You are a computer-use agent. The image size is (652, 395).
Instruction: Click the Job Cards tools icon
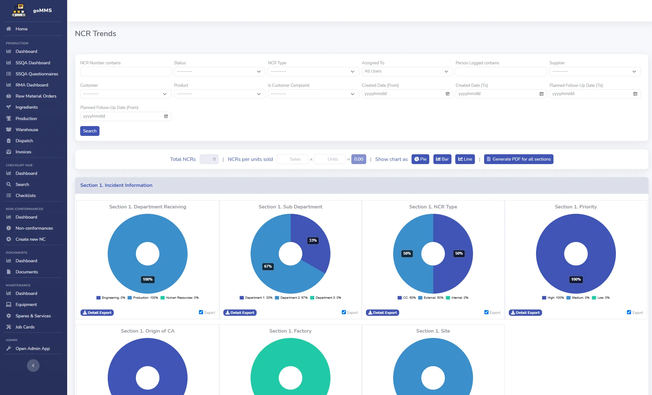[x=9, y=327]
